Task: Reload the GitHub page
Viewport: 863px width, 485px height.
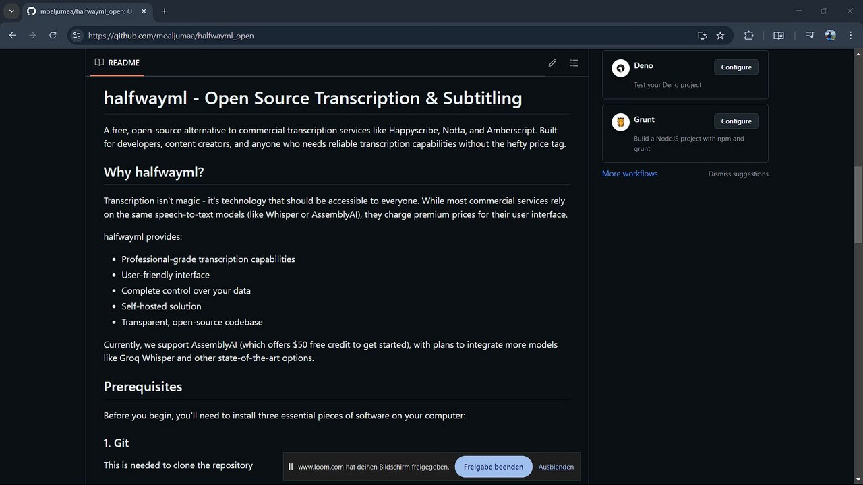Action: 53,36
